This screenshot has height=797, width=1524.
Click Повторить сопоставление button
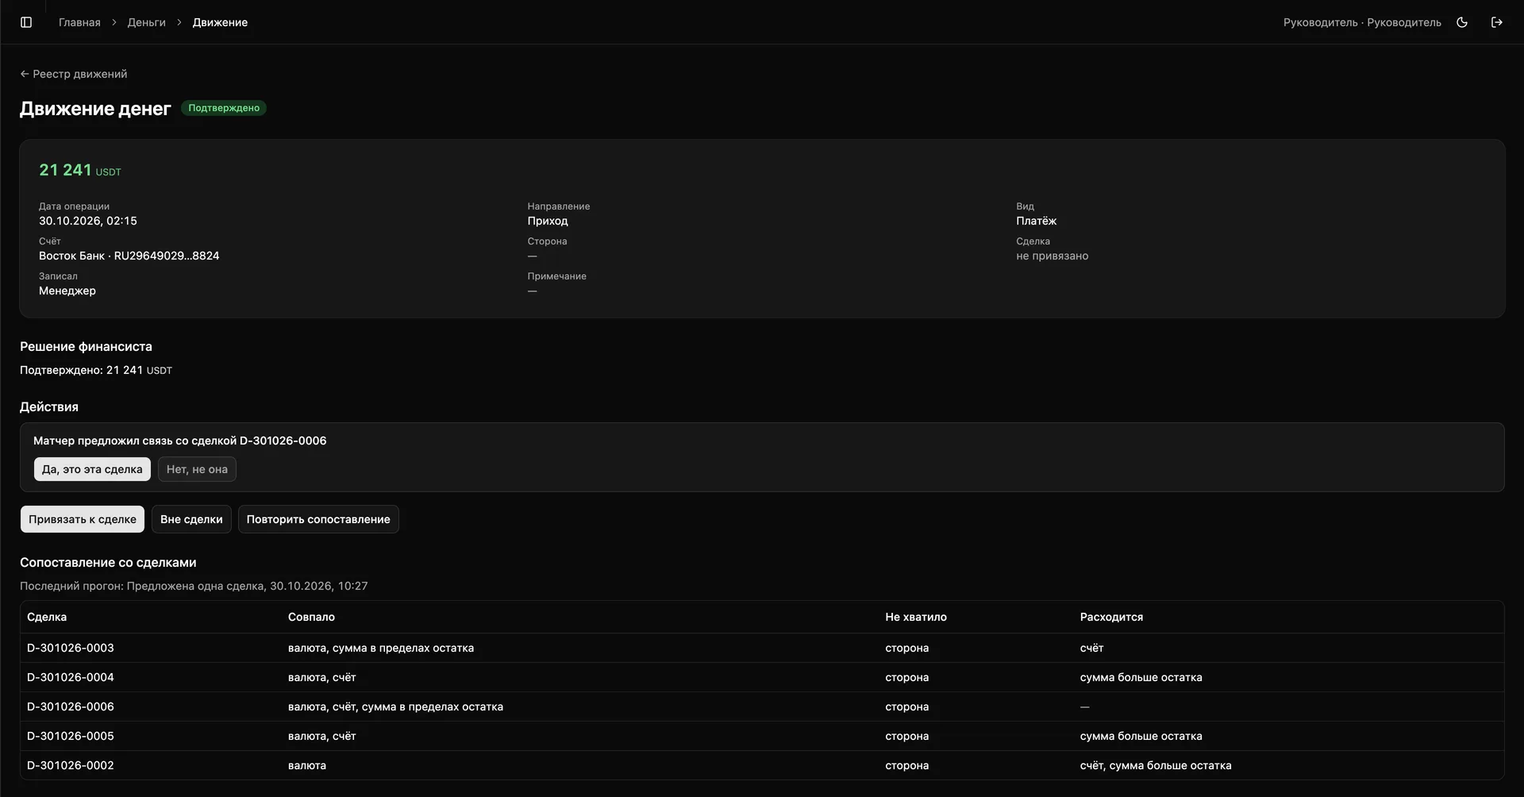pyautogui.click(x=318, y=519)
